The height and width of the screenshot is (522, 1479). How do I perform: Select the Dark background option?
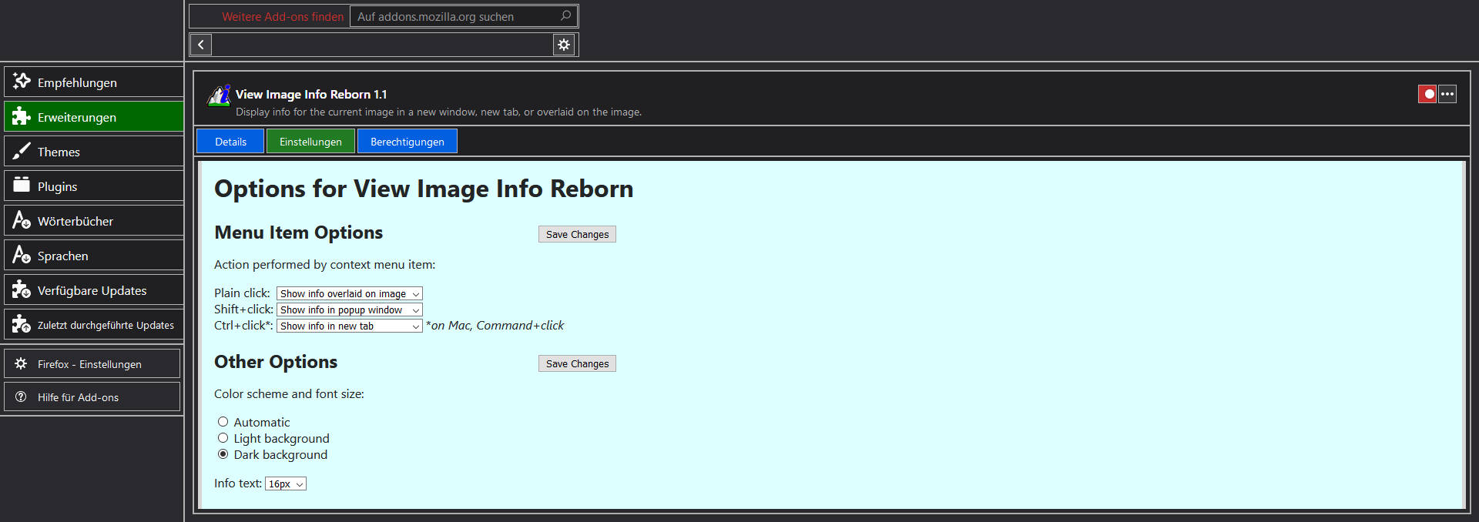223,454
